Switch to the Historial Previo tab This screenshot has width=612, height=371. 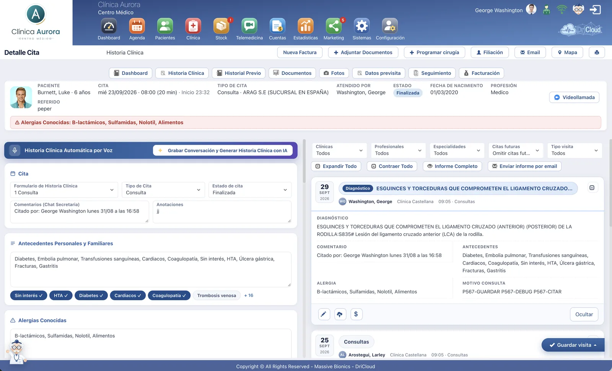coord(239,73)
